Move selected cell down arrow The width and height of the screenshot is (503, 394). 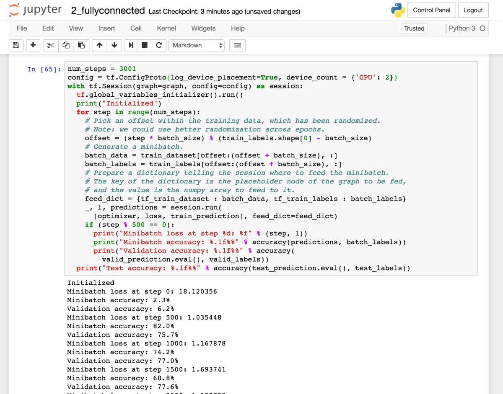click(114, 45)
